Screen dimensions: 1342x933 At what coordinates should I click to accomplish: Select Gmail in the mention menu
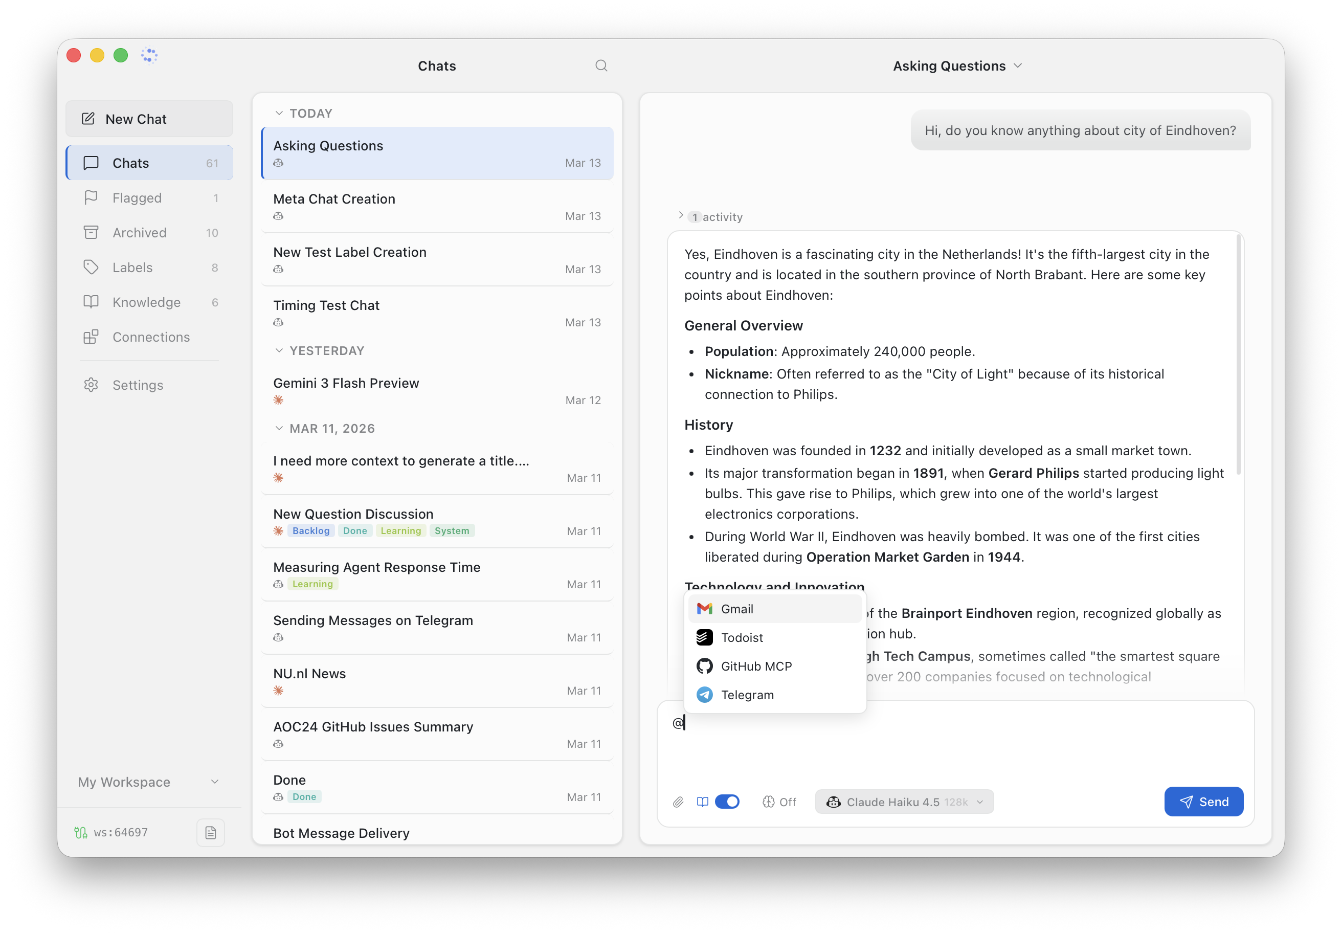tap(736, 609)
